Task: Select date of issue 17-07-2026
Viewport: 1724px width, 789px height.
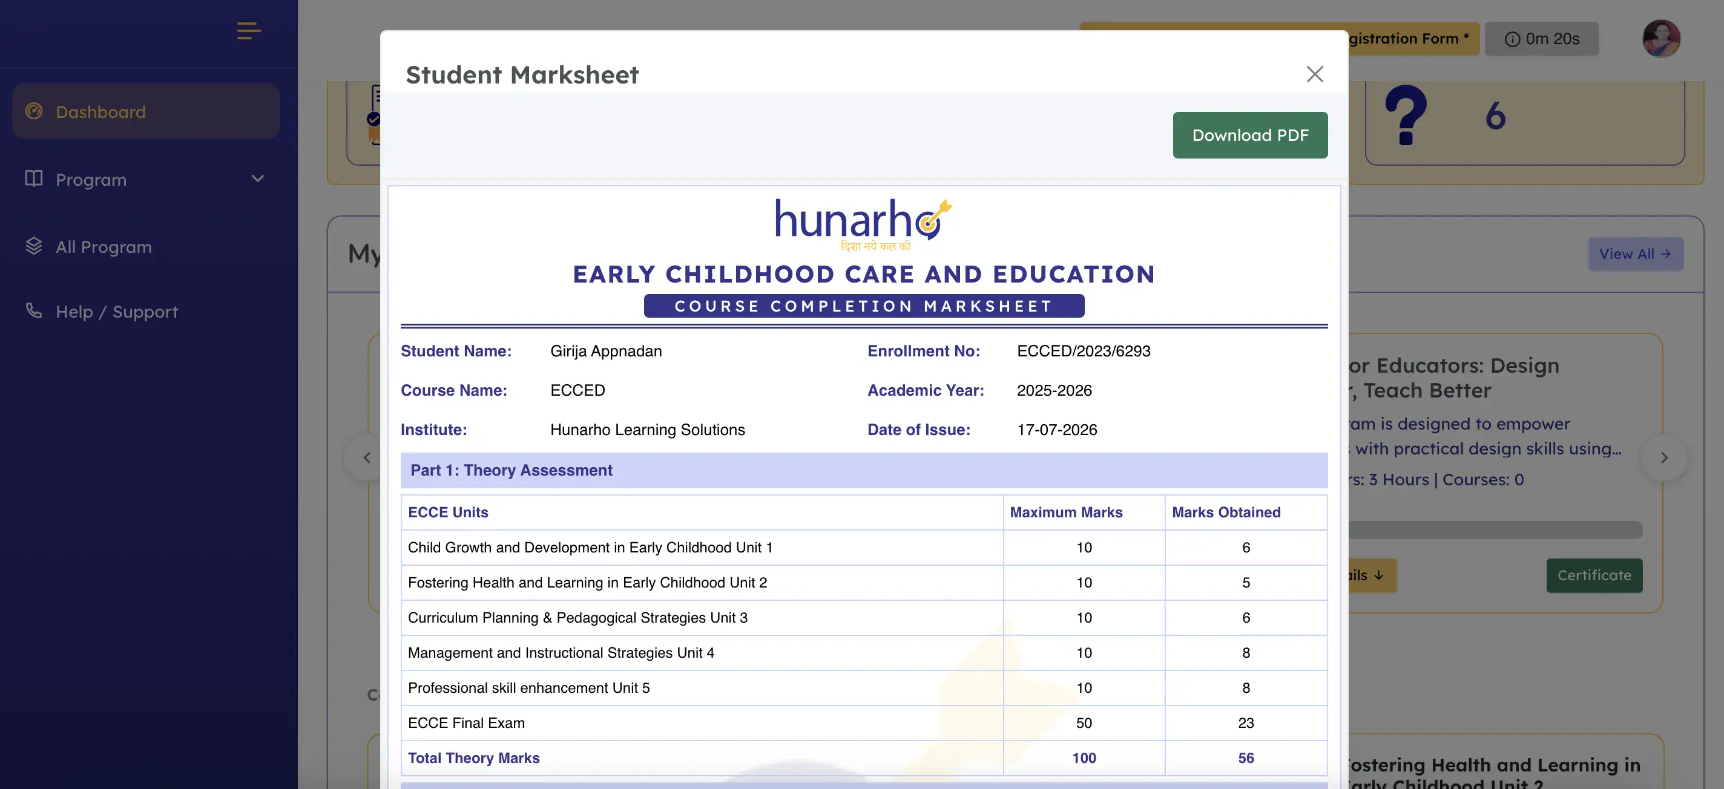Action: (1057, 430)
